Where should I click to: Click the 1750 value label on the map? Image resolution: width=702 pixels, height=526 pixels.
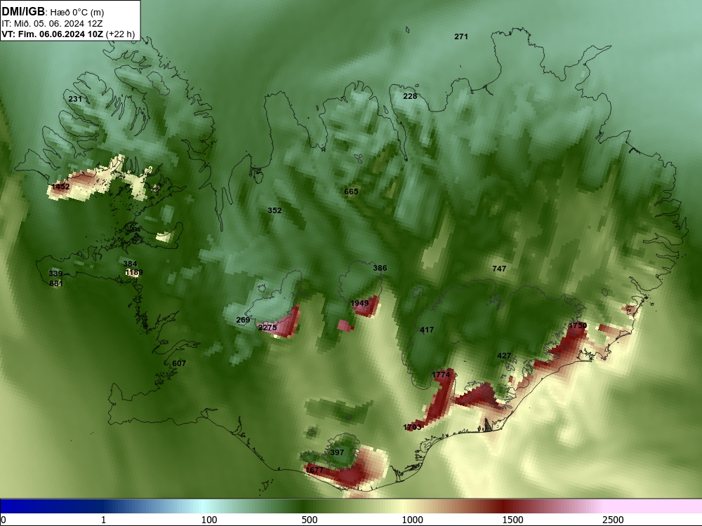(x=577, y=325)
